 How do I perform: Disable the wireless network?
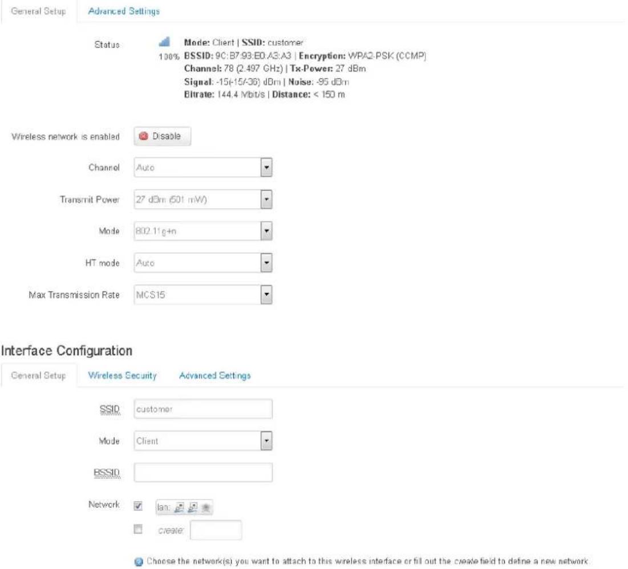point(162,136)
